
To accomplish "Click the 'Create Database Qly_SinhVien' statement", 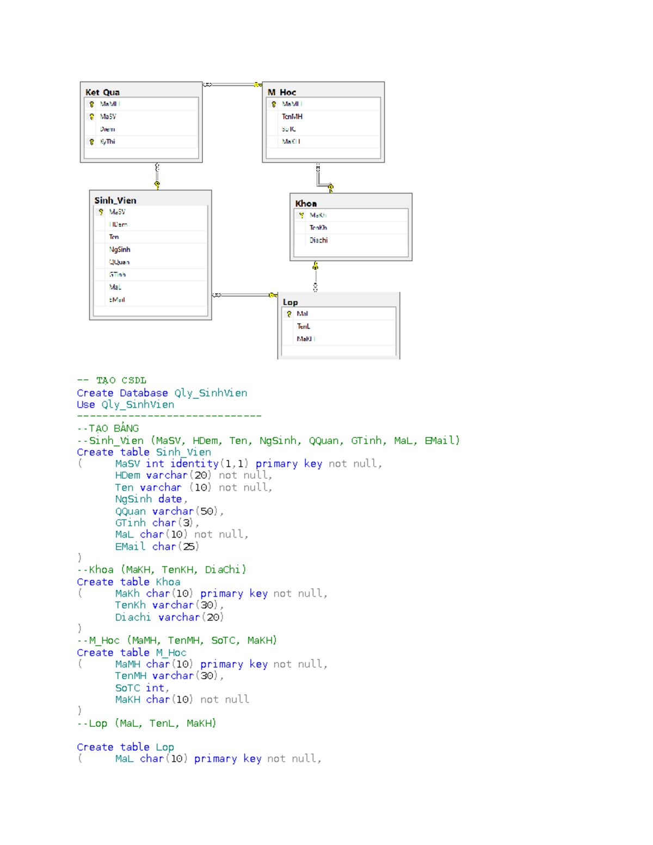I will tap(162, 393).
